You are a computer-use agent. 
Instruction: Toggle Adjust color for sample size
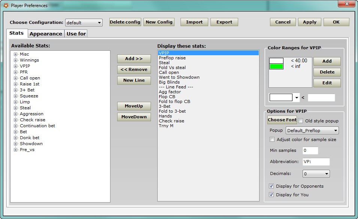tap(272, 140)
